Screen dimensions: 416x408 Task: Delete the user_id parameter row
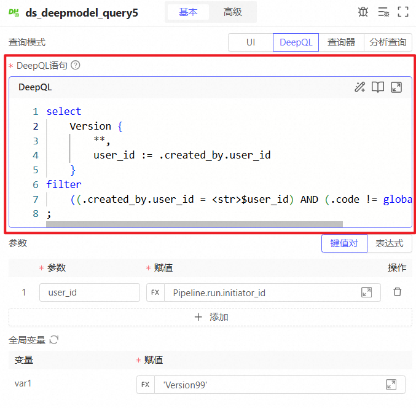point(398,292)
